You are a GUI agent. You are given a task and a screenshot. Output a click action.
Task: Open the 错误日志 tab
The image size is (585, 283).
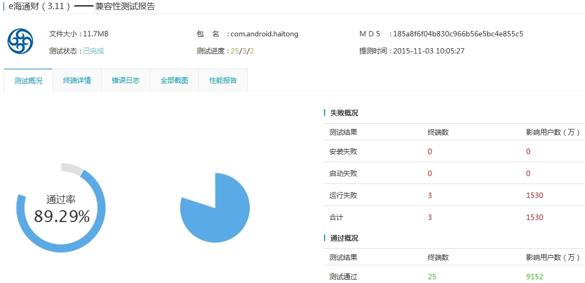[126, 81]
